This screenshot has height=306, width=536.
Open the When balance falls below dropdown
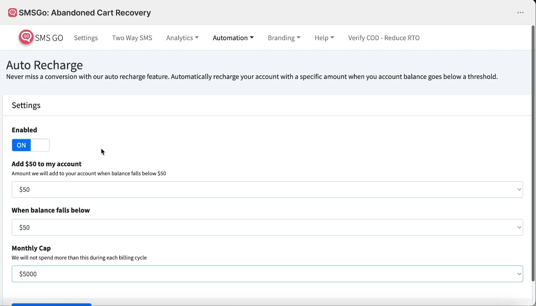pos(267,227)
